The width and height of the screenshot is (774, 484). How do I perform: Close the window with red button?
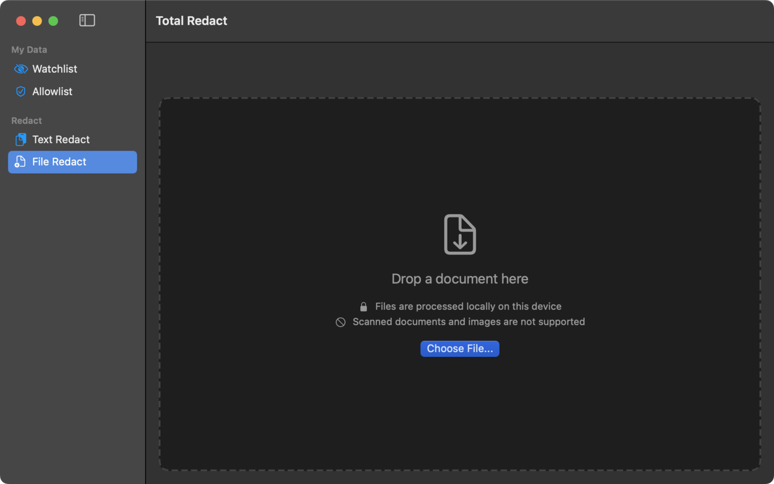(x=21, y=21)
